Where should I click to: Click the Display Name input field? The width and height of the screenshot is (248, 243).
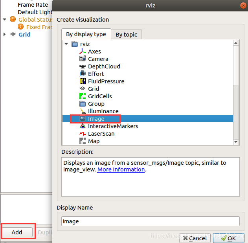pos(151,221)
